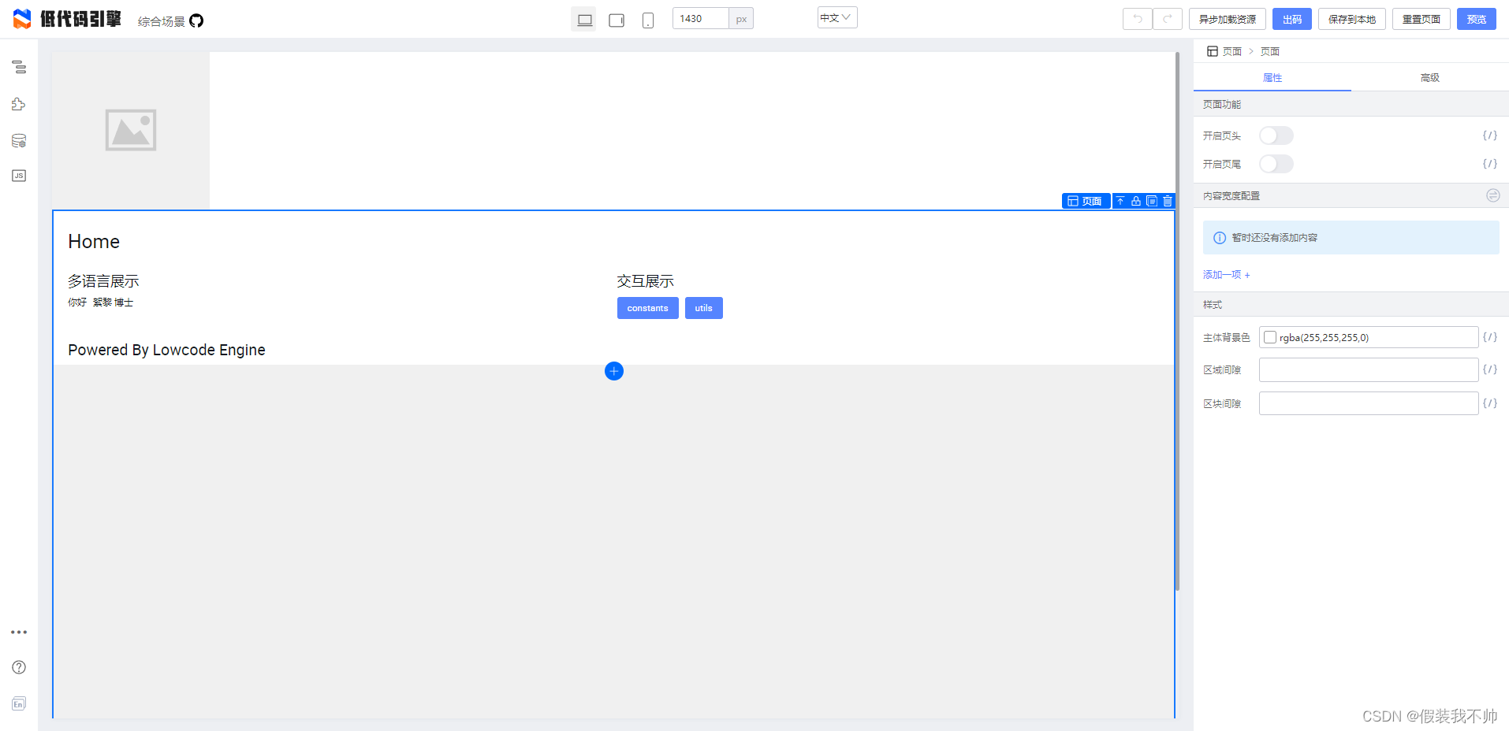Bind variable for region gap field
The height and width of the screenshot is (731, 1509).
tap(1489, 369)
